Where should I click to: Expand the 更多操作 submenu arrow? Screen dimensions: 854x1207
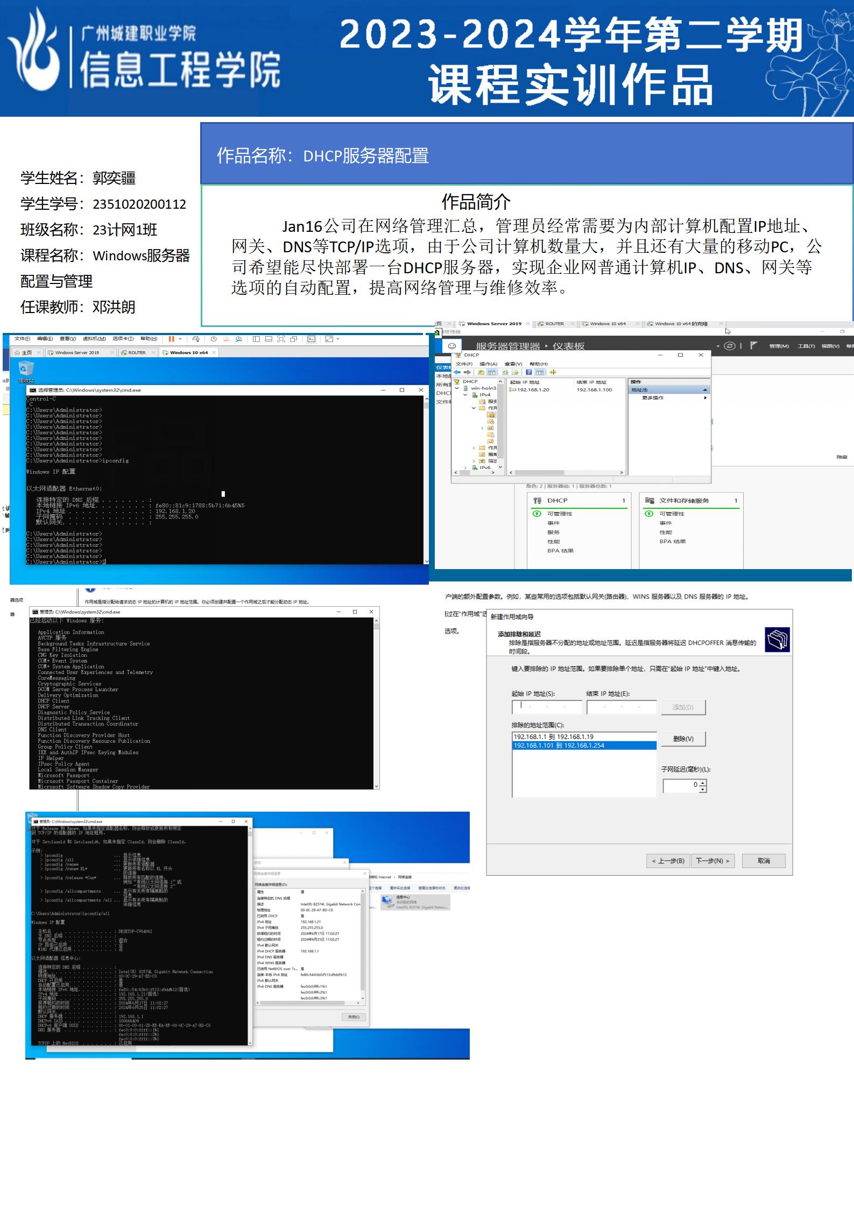tap(705, 398)
